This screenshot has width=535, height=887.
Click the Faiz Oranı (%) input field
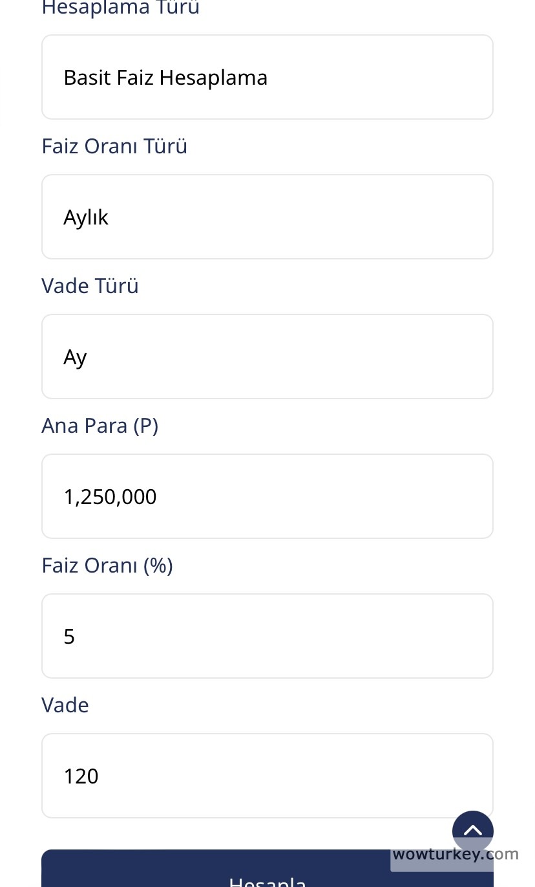click(x=267, y=637)
